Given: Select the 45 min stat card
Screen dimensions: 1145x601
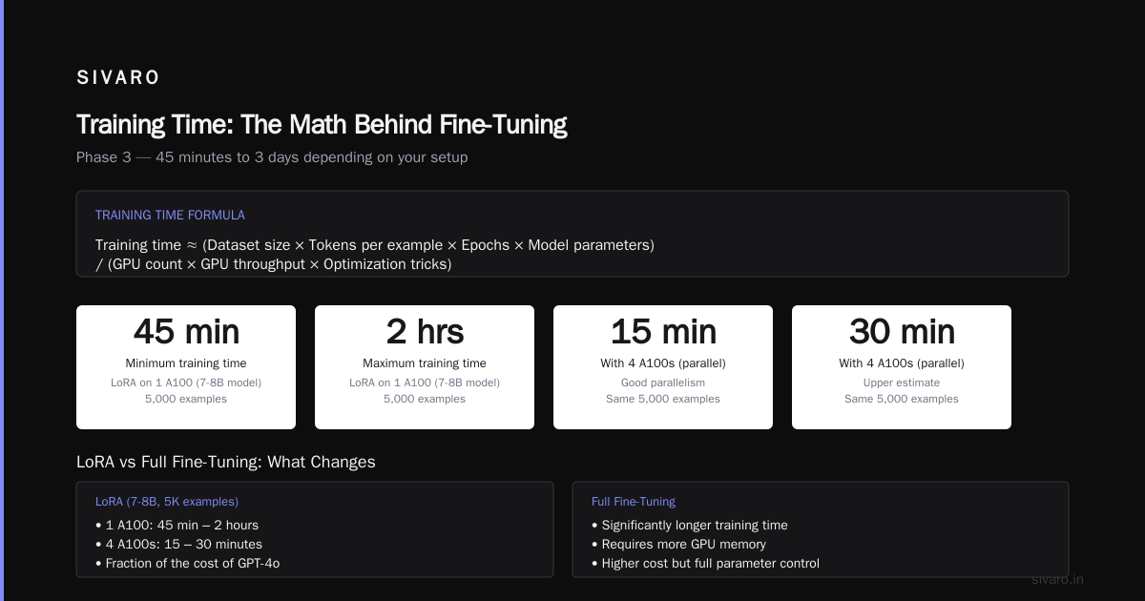Looking at the screenshot, I should [186, 367].
